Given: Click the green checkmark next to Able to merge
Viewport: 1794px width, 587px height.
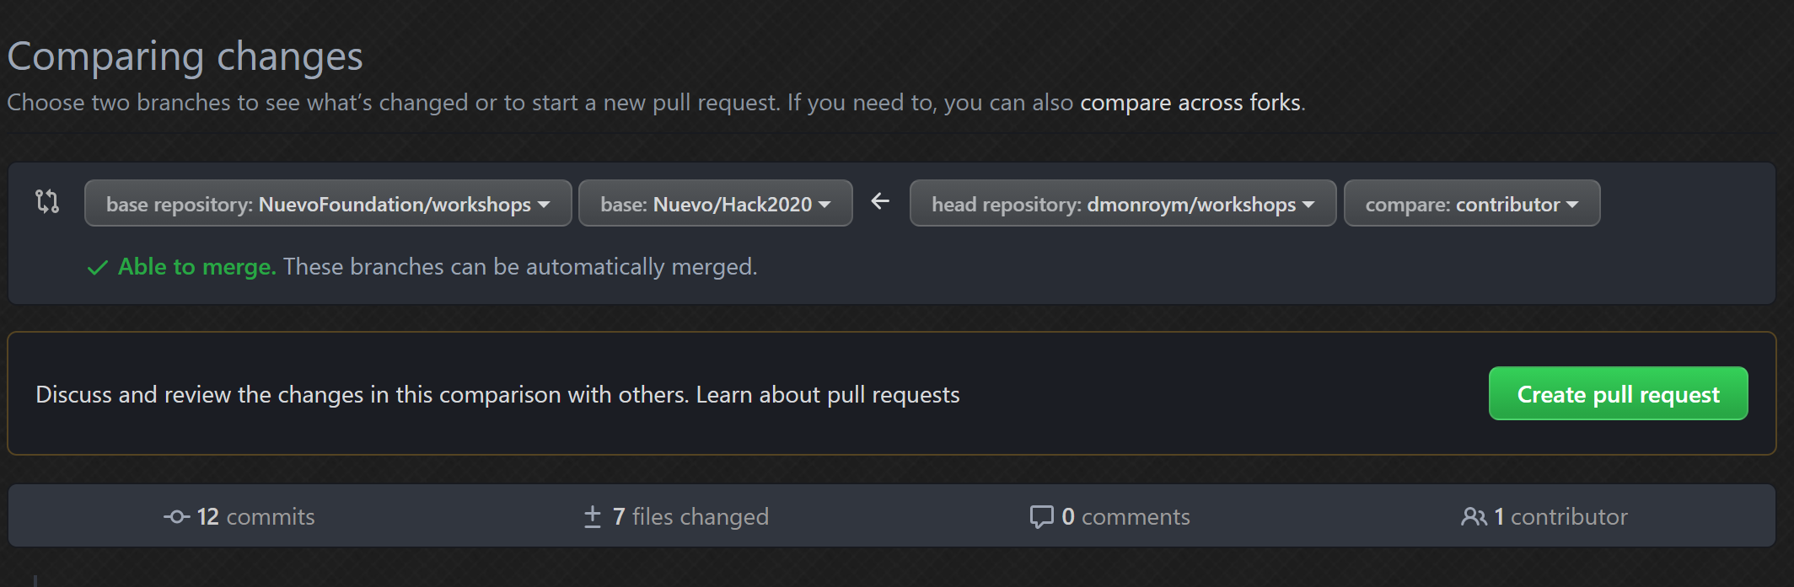Looking at the screenshot, I should (97, 267).
